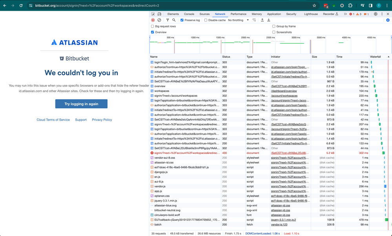Open network conditions wifi icon
Viewport: 392px width, 236px height.
point(254,20)
